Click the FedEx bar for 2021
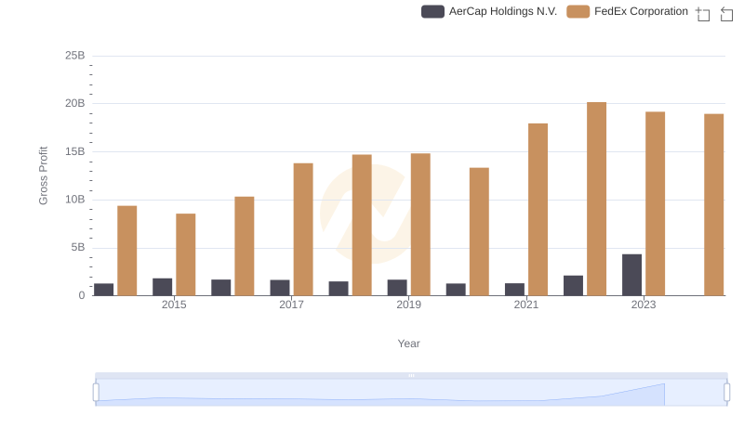 pyautogui.click(x=538, y=210)
